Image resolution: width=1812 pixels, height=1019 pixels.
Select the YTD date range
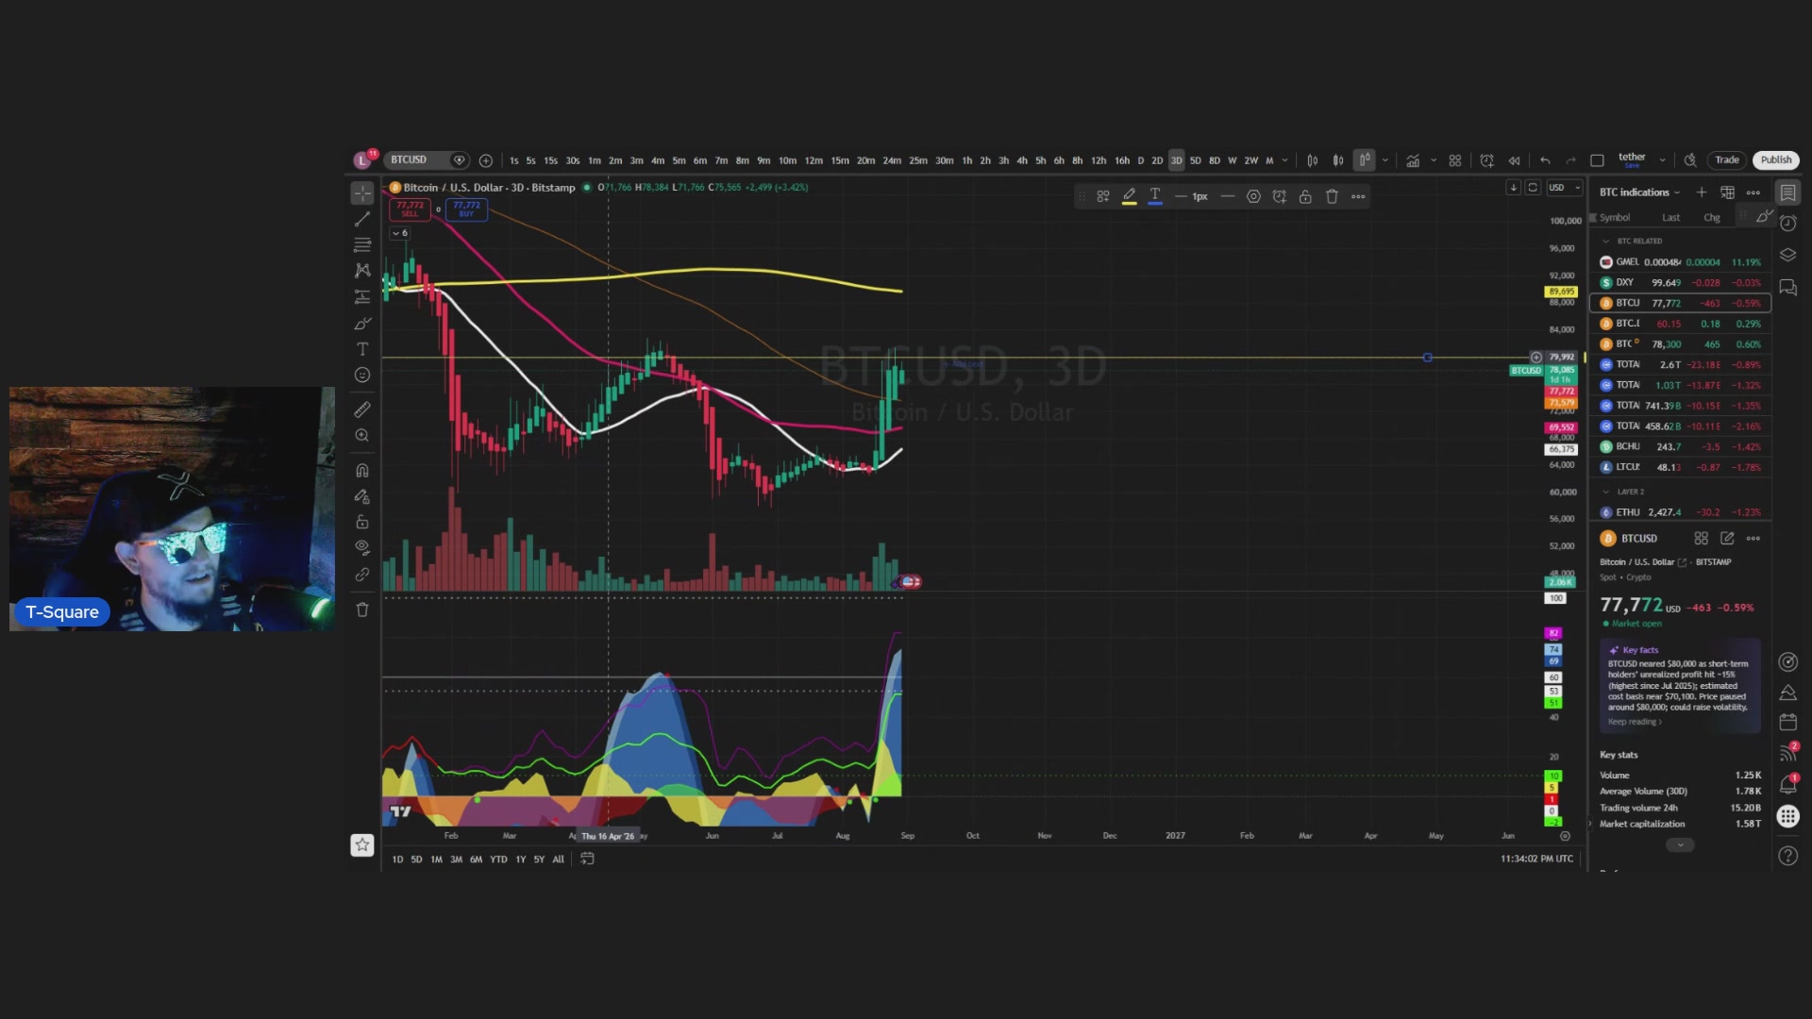[498, 860]
